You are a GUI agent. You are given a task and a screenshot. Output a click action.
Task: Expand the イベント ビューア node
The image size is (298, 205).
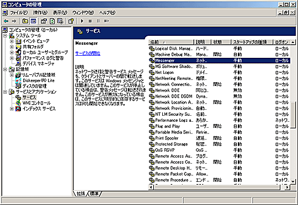click(x=12, y=41)
